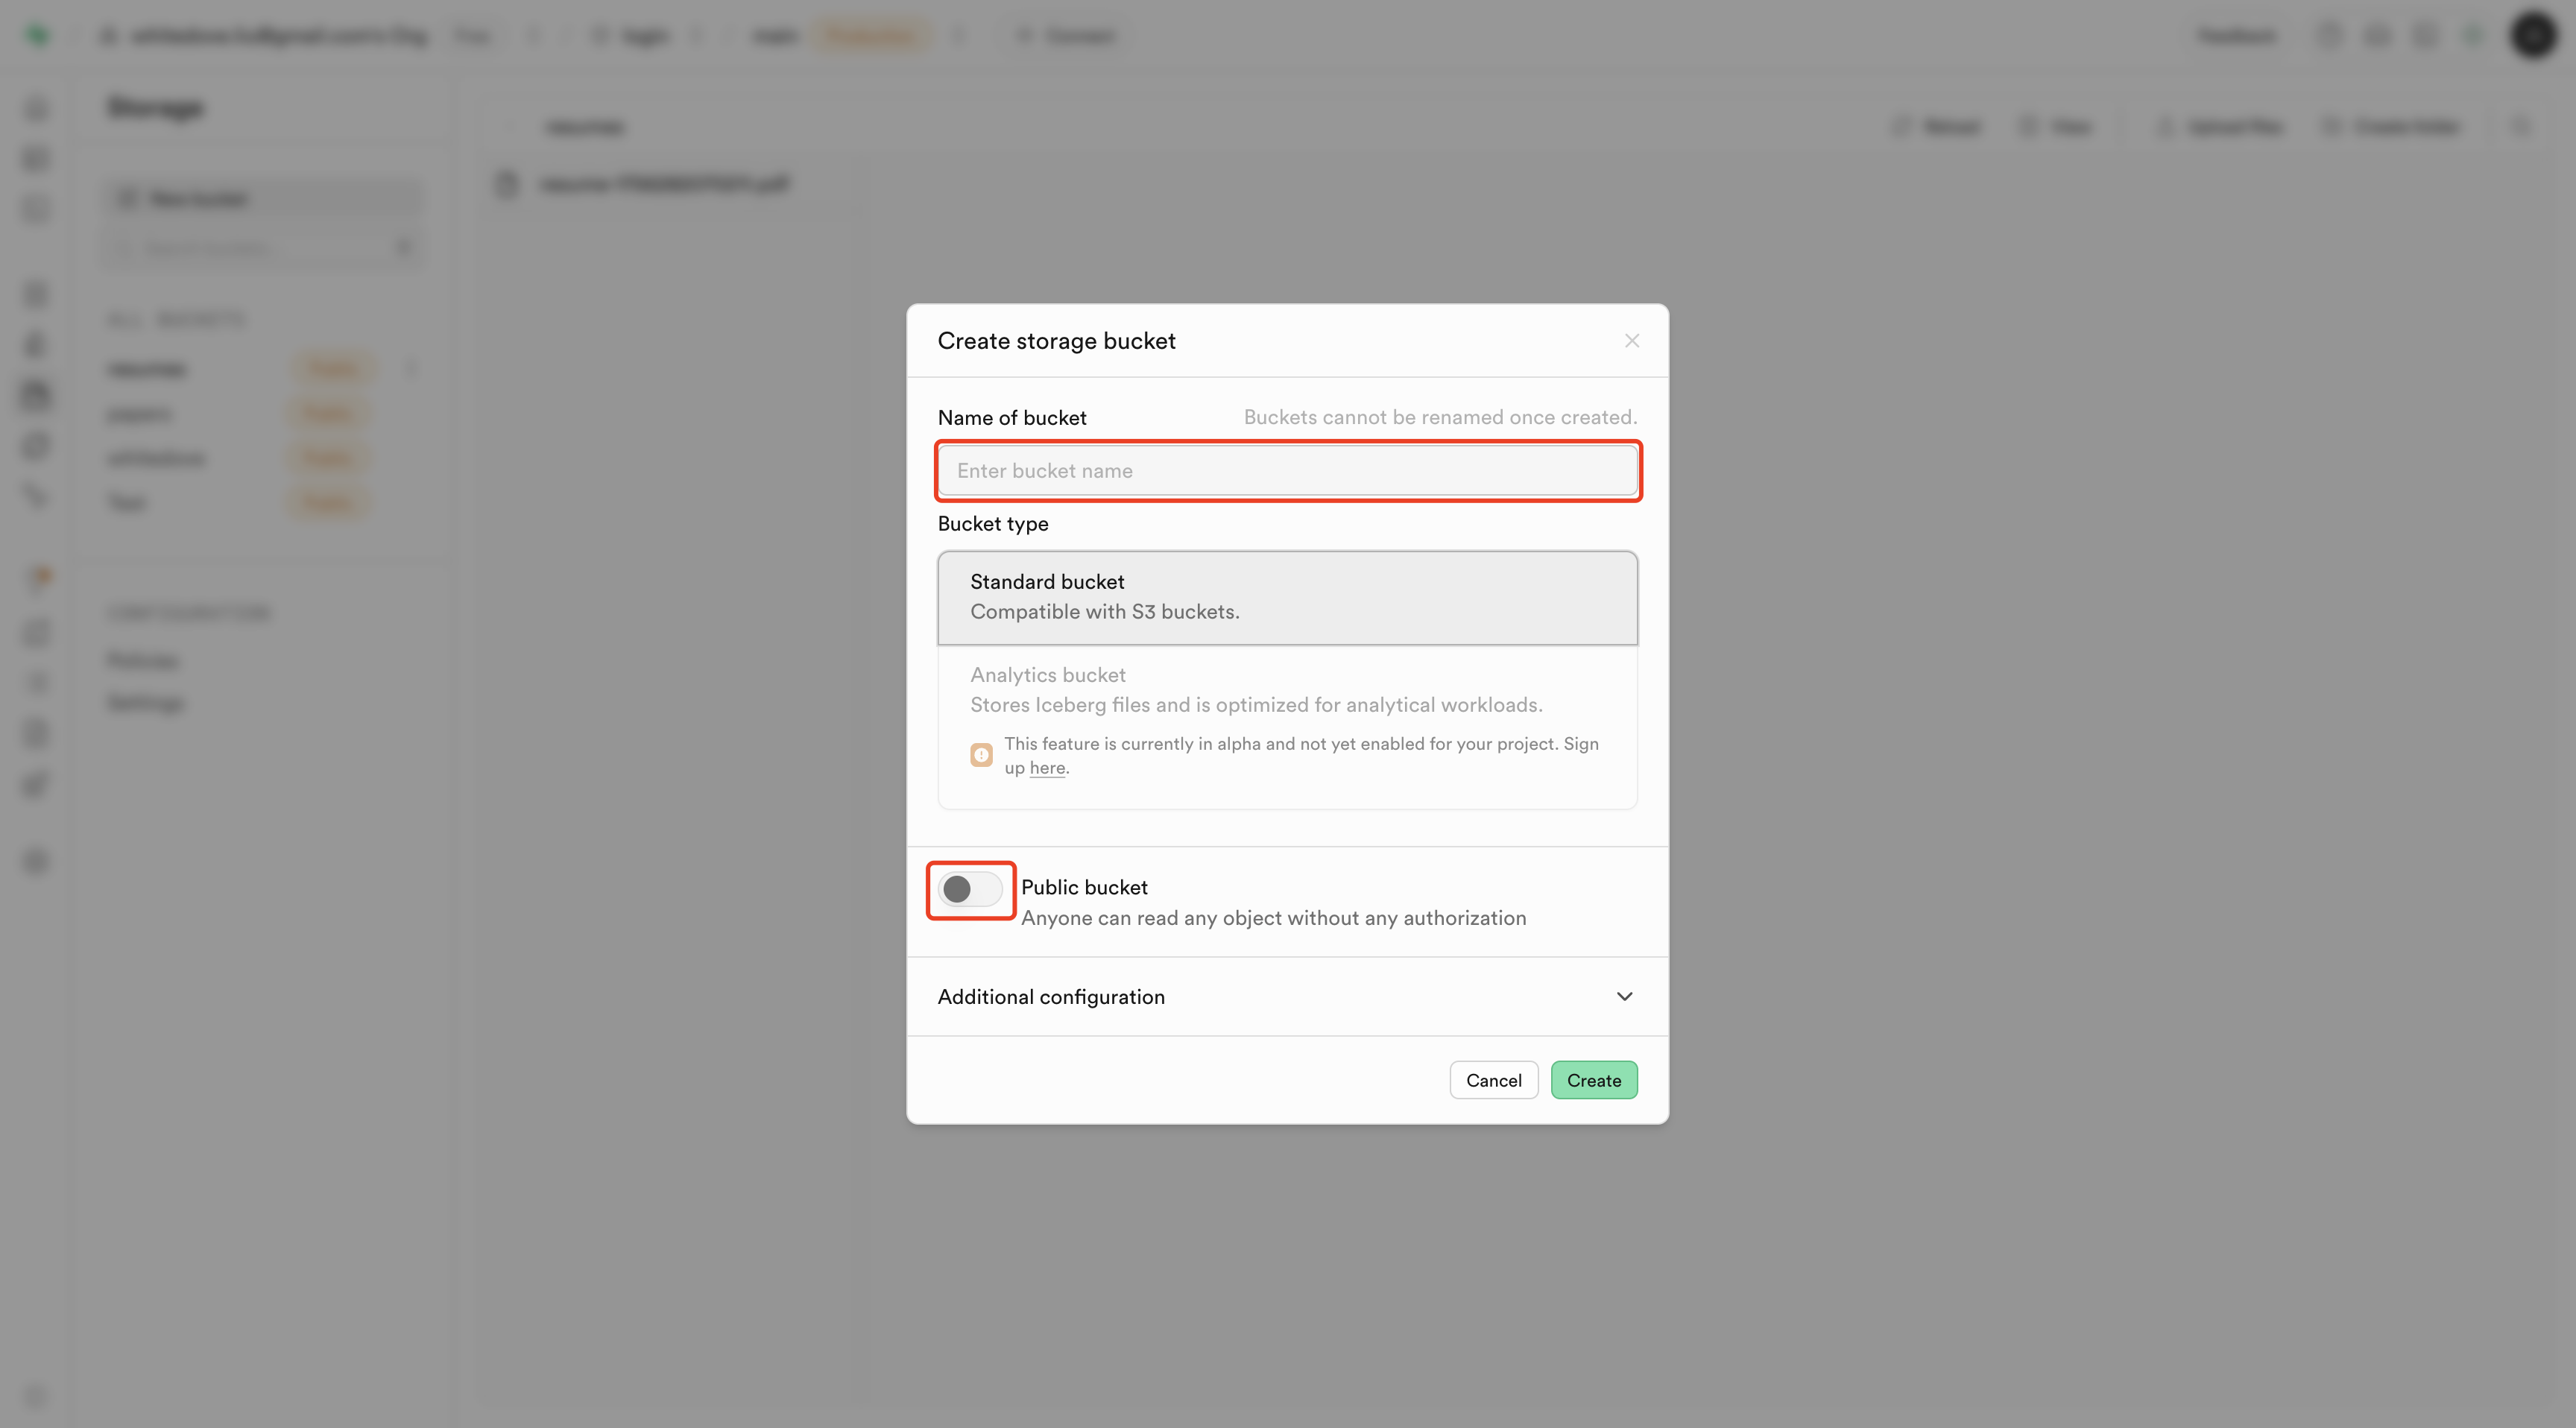Toggle the Public bucket switch

[970, 889]
